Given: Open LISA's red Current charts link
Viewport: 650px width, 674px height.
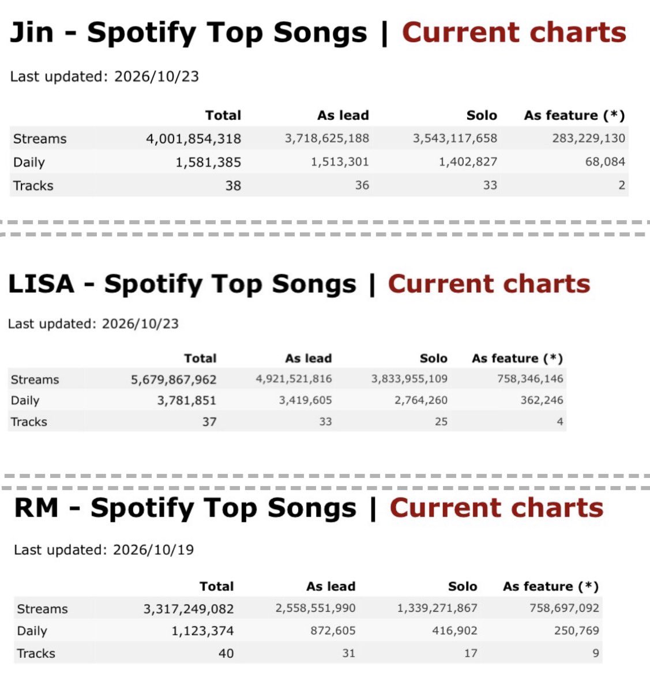Looking at the screenshot, I should pos(489,284).
